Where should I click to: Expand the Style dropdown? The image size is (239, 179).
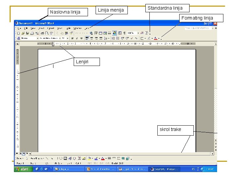pos(38,38)
